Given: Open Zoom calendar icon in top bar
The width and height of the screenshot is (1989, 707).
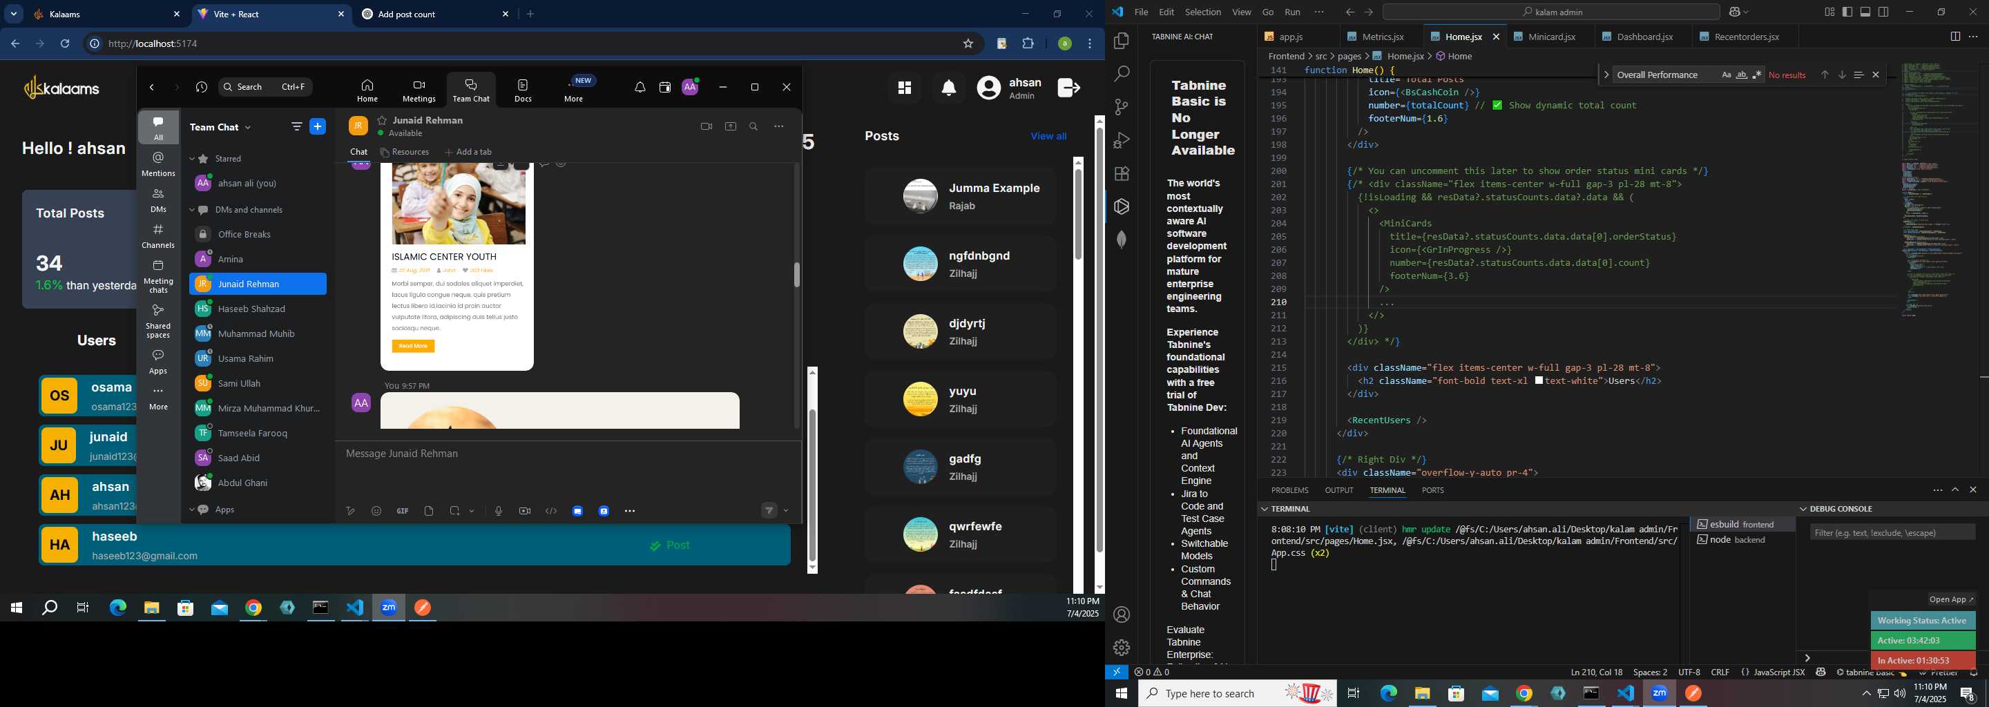Looking at the screenshot, I should point(665,88).
